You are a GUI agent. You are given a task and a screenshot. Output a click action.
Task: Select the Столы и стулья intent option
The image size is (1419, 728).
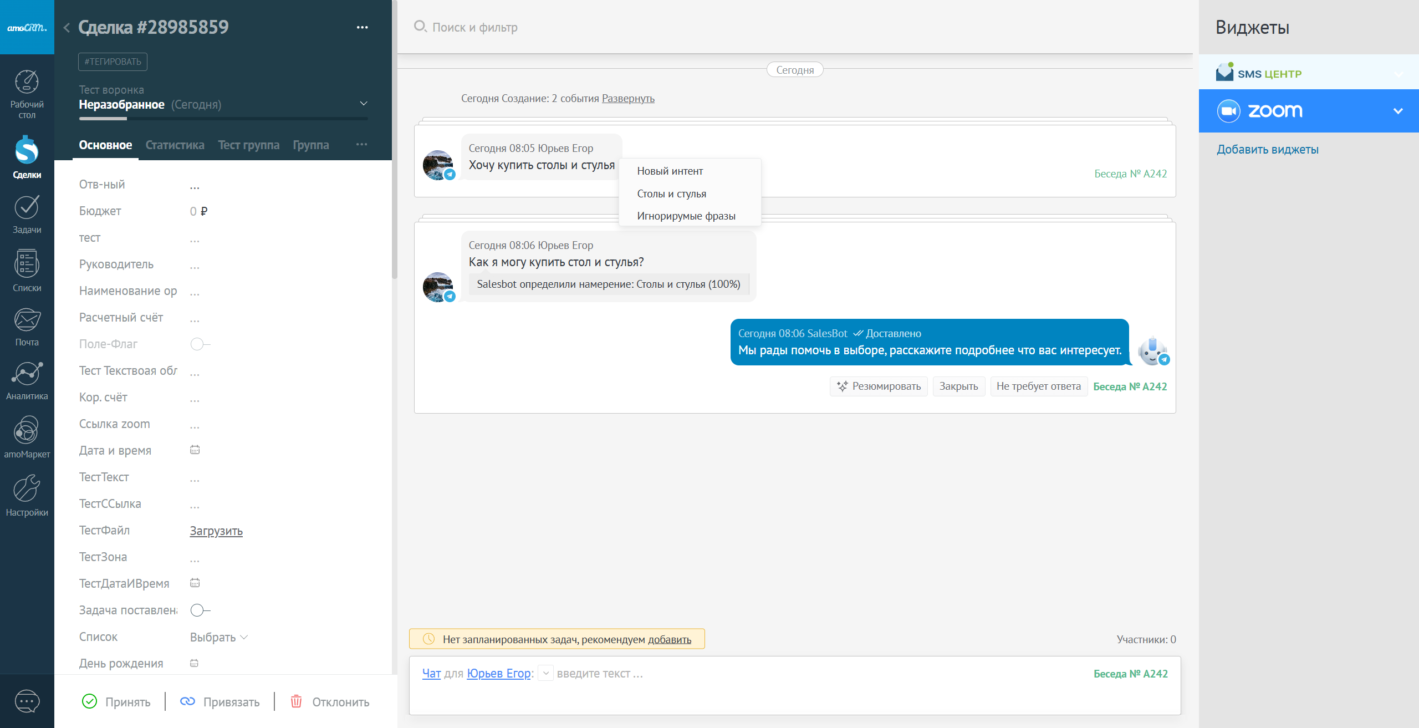pyautogui.click(x=671, y=194)
